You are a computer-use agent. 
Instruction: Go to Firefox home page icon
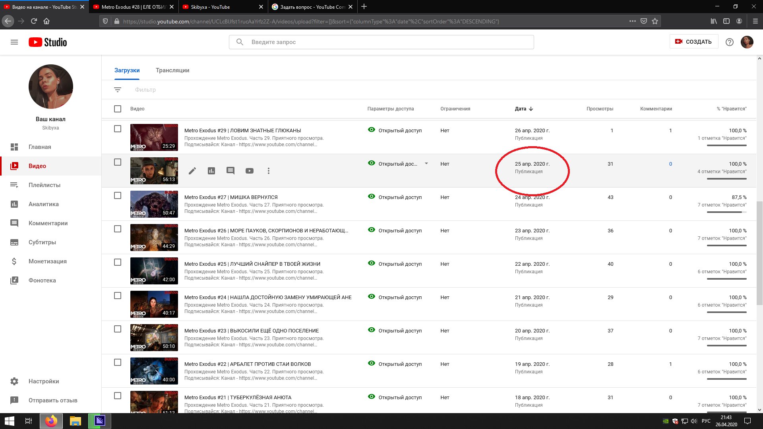pyautogui.click(x=46, y=21)
